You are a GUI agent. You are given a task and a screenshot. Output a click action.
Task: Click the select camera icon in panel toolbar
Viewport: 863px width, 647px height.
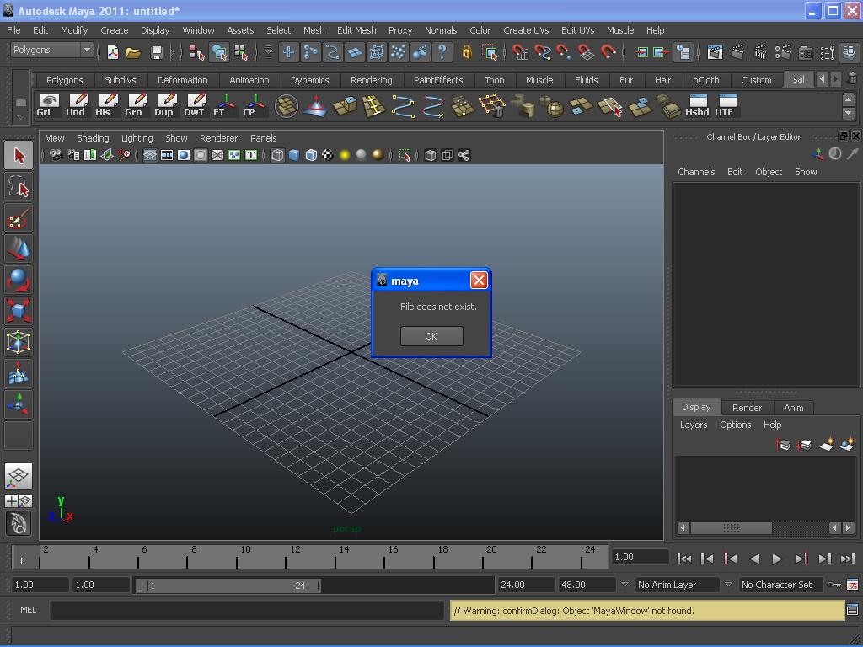56,155
